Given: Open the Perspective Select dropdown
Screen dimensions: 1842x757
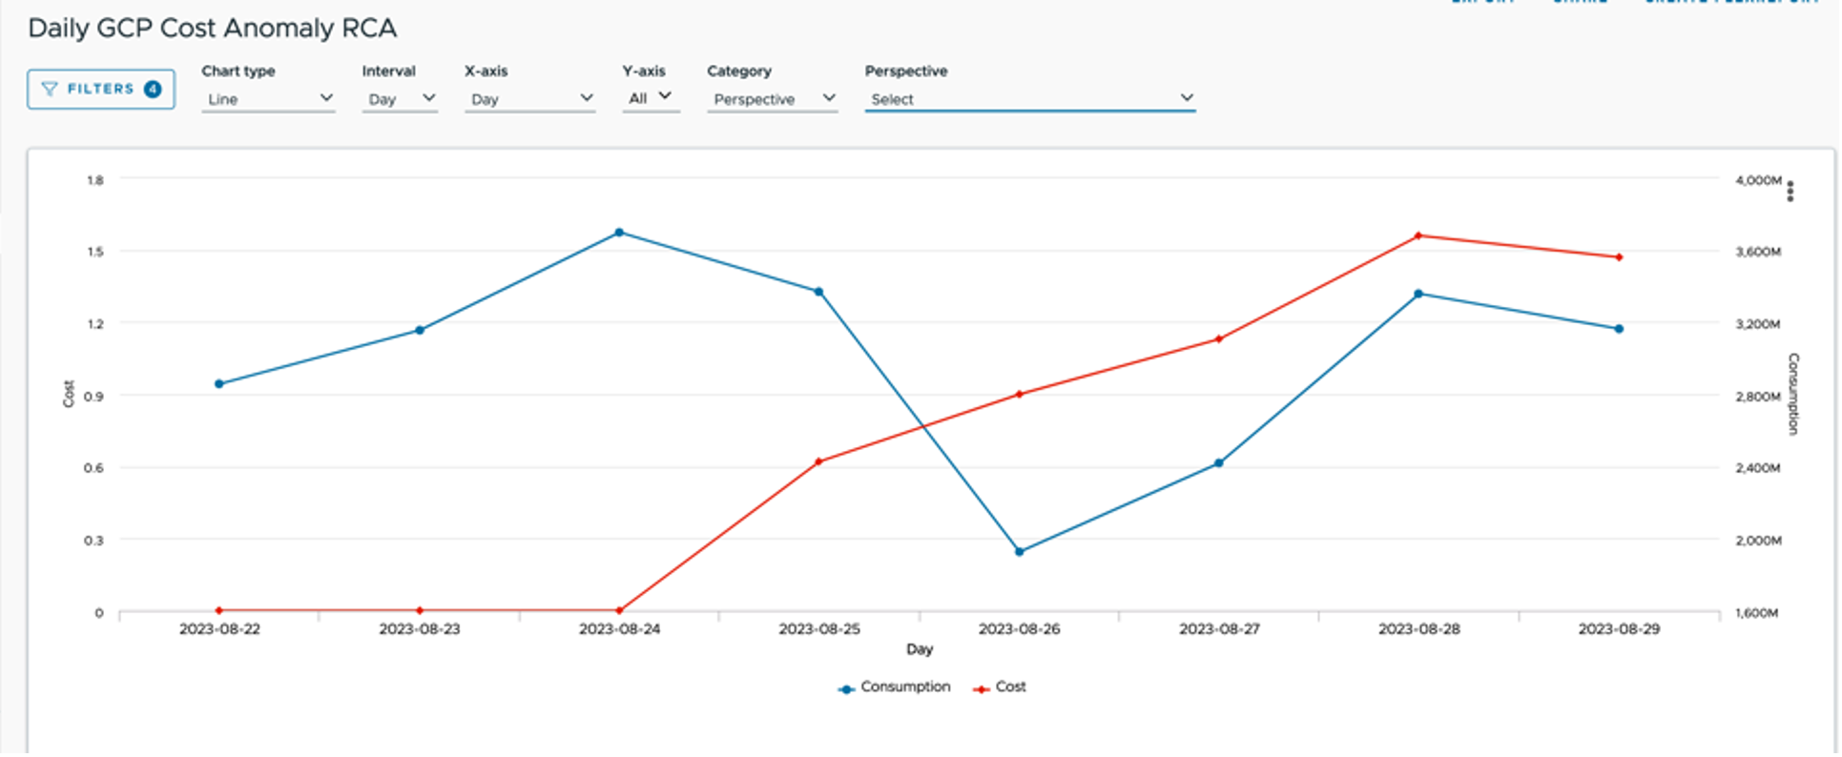Looking at the screenshot, I should [x=1030, y=99].
